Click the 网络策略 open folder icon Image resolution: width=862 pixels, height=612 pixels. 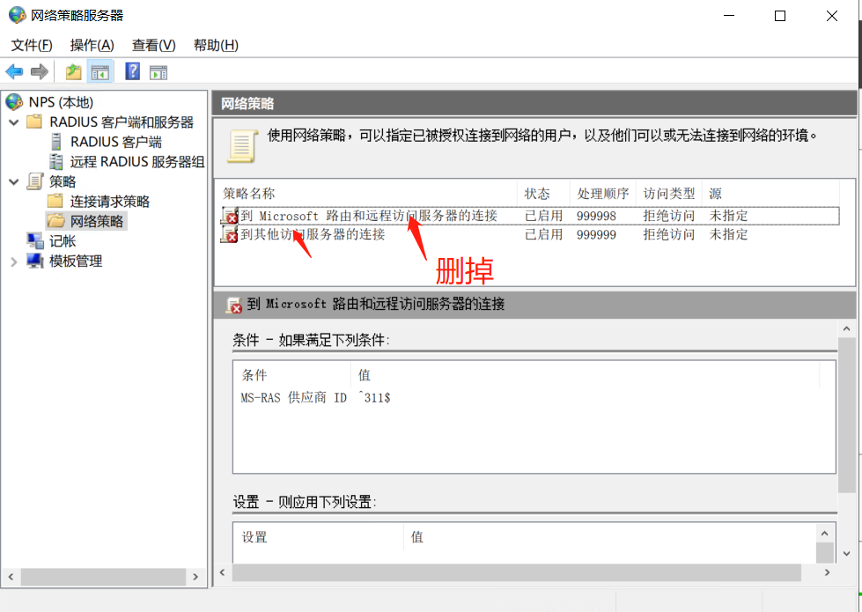[55, 220]
